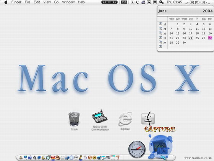
Task: Skip to next track in menu bar
Action: 115,2
